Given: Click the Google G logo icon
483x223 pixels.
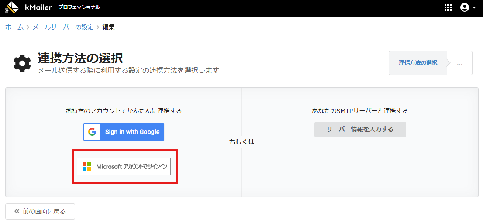Looking at the screenshot, I should pyautogui.click(x=92, y=132).
